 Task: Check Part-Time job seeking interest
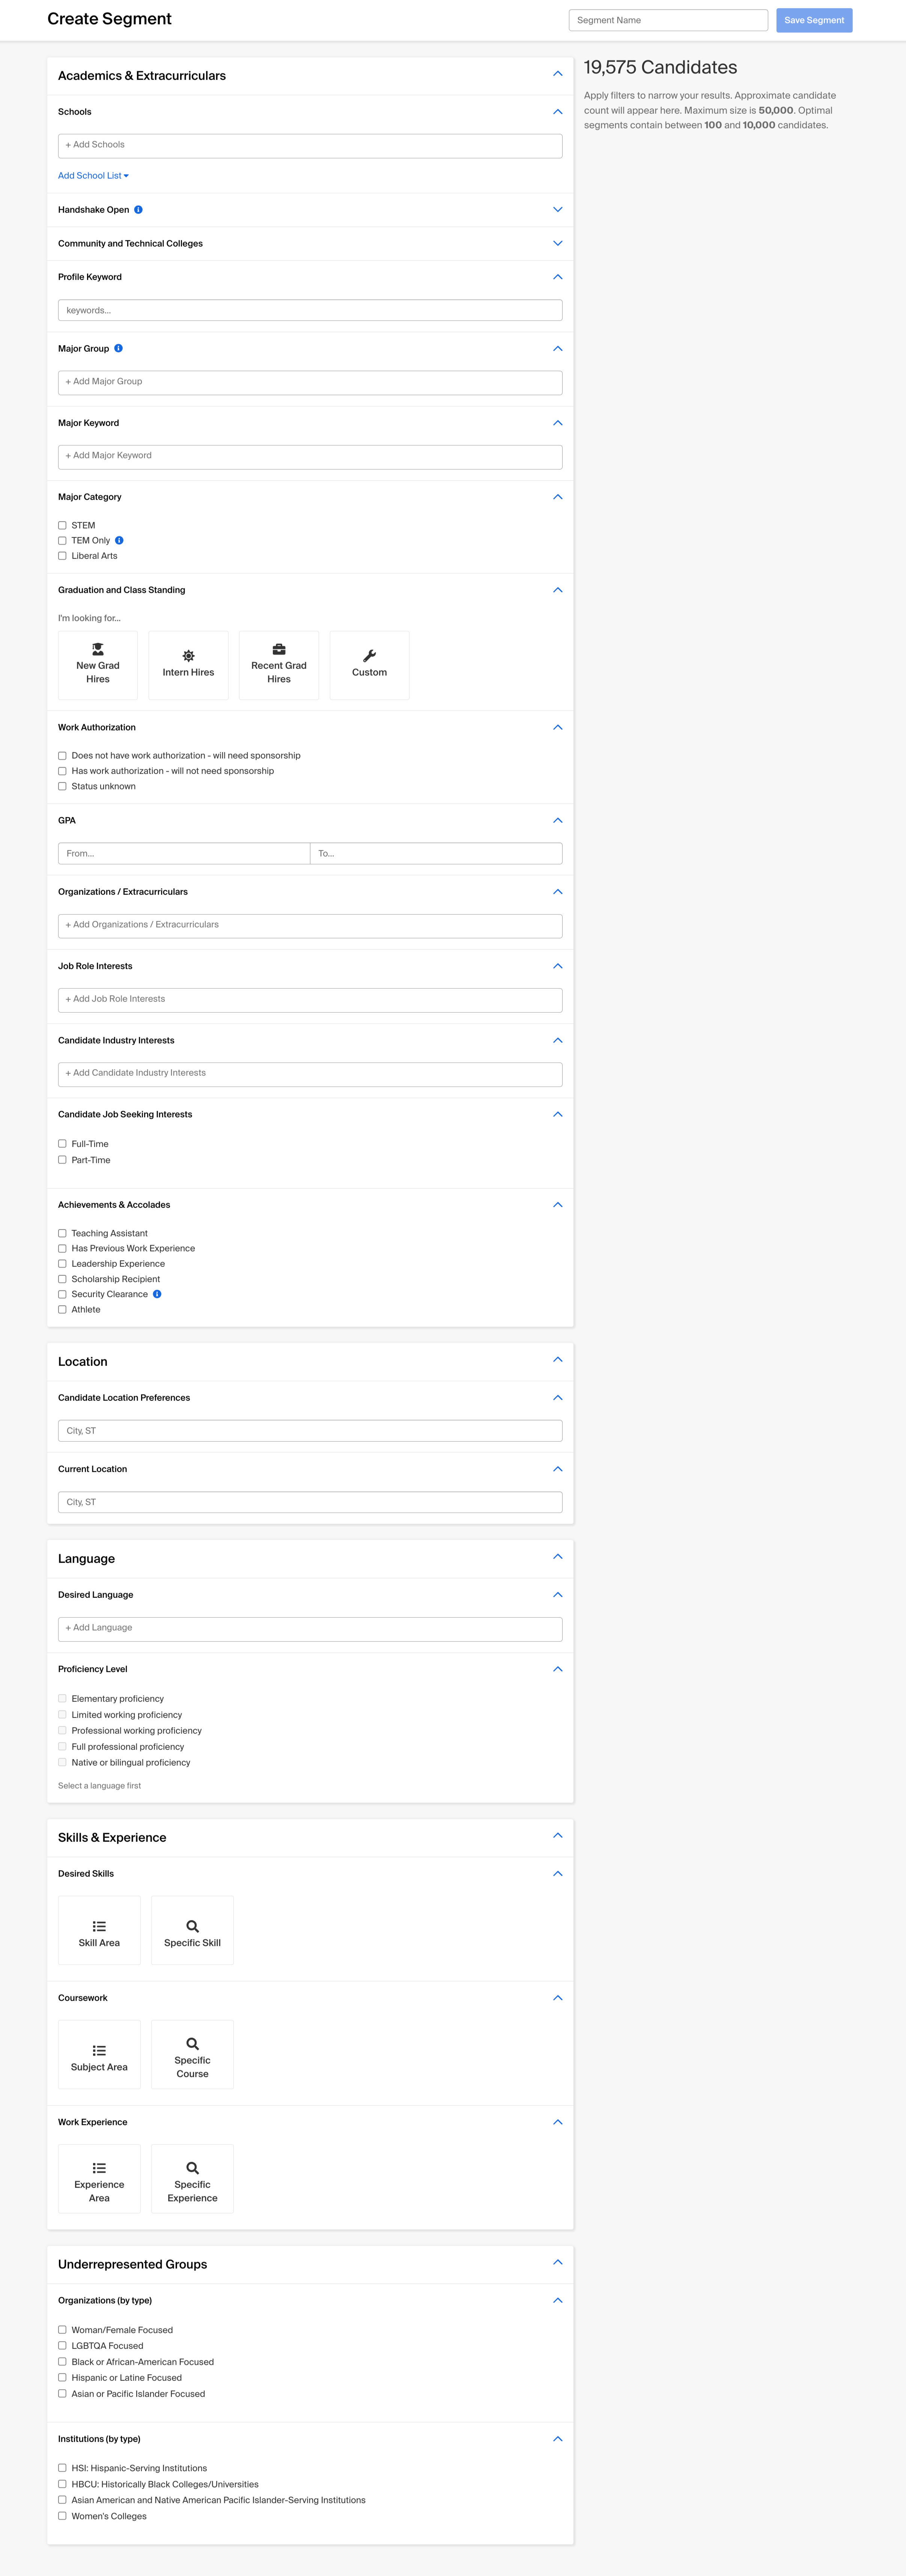[x=62, y=1160]
